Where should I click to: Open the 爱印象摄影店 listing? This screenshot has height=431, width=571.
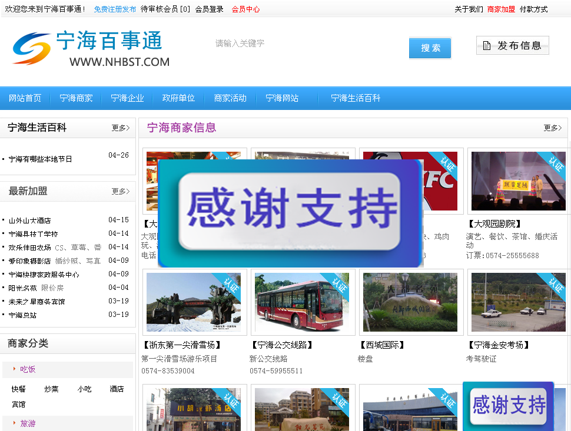tap(30, 261)
